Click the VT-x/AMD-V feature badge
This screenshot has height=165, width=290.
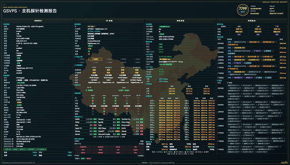point(41,149)
